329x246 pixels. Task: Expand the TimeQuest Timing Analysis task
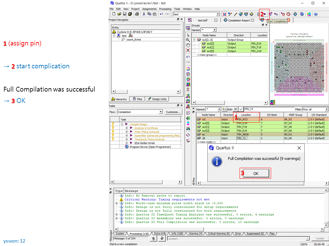[x=127, y=139]
